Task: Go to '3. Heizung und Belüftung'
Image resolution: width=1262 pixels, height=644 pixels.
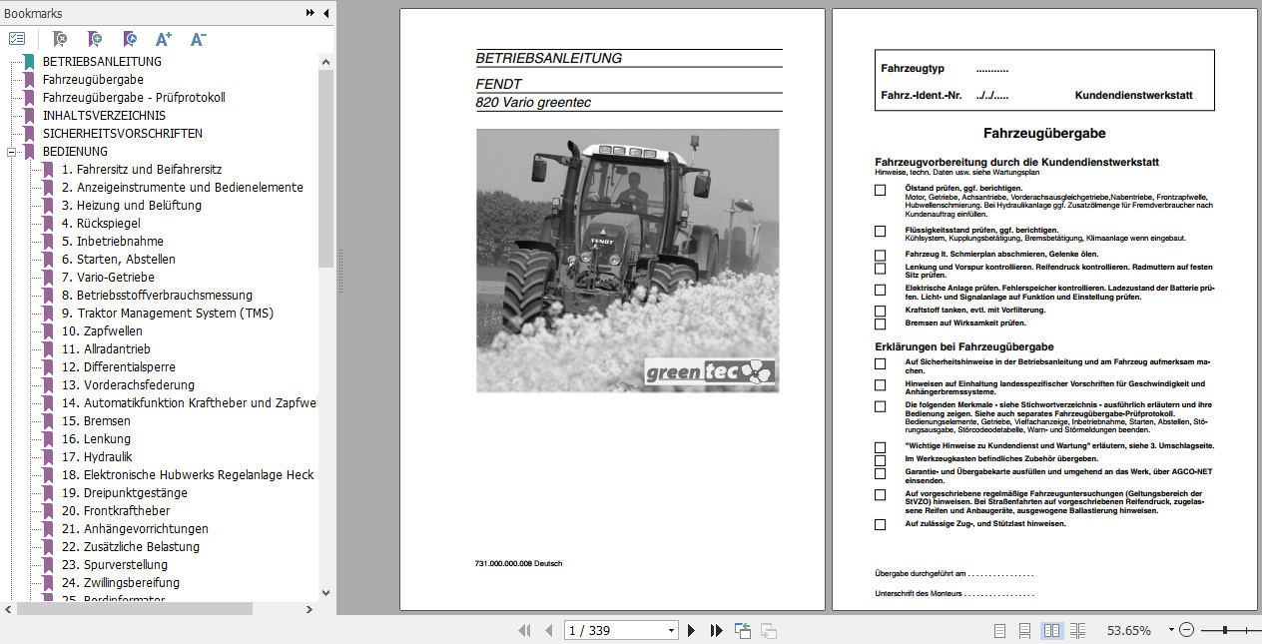Action: pyautogui.click(x=132, y=205)
